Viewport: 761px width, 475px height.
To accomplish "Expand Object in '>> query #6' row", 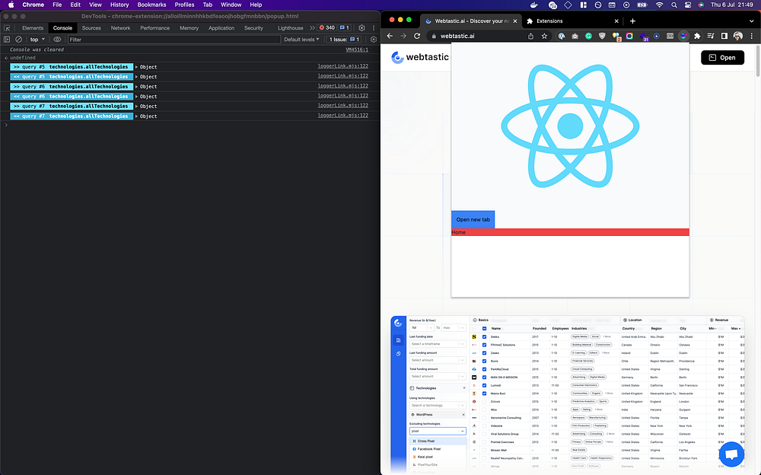I will click(146, 87).
